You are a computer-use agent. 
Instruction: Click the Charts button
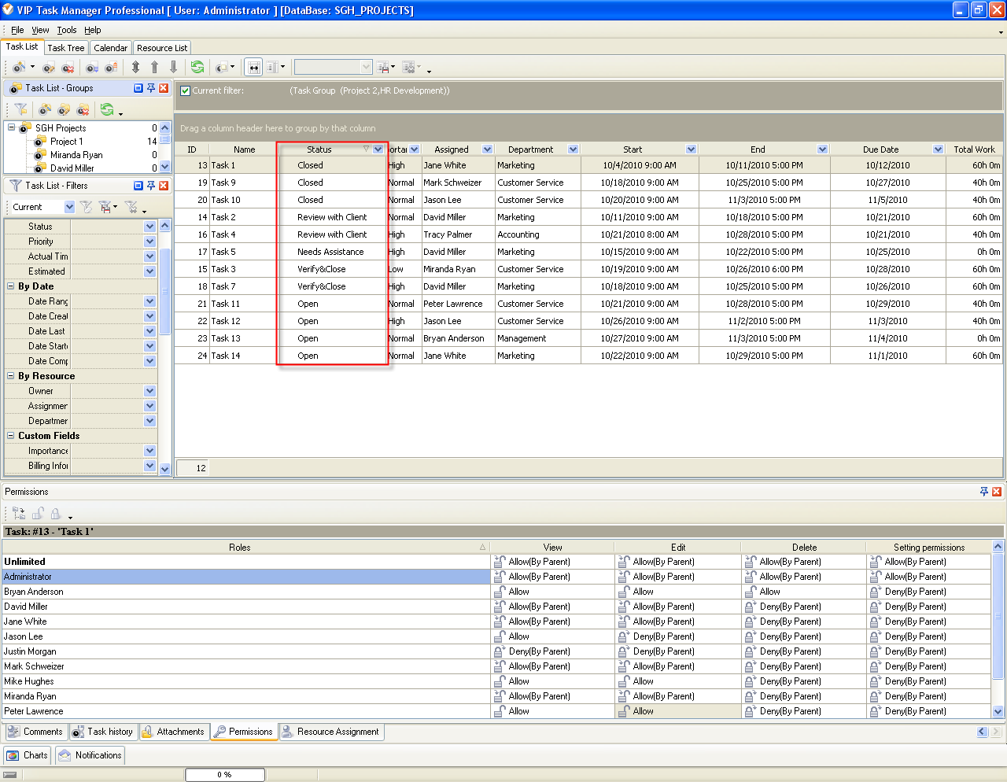tap(28, 755)
